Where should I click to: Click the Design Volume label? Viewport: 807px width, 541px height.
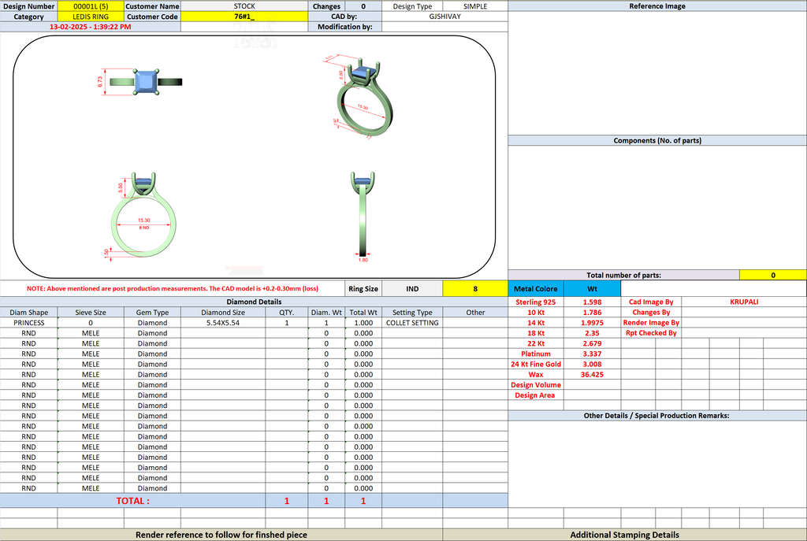click(x=536, y=384)
